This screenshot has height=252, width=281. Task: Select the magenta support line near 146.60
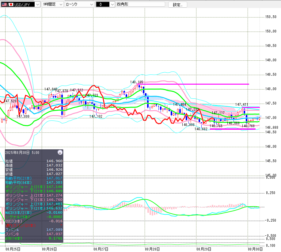tap(233, 129)
